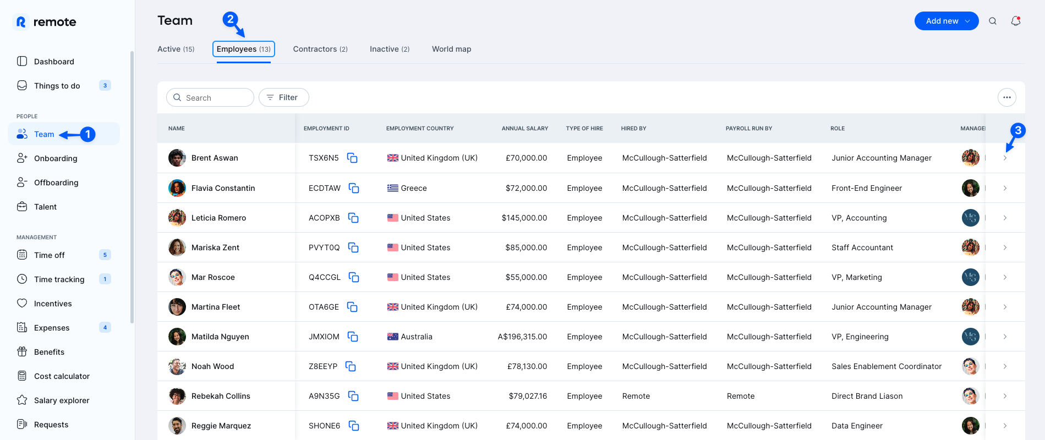1045x440 pixels.
Task: Open Mar Roscoe row chevron
Action: (1005, 277)
